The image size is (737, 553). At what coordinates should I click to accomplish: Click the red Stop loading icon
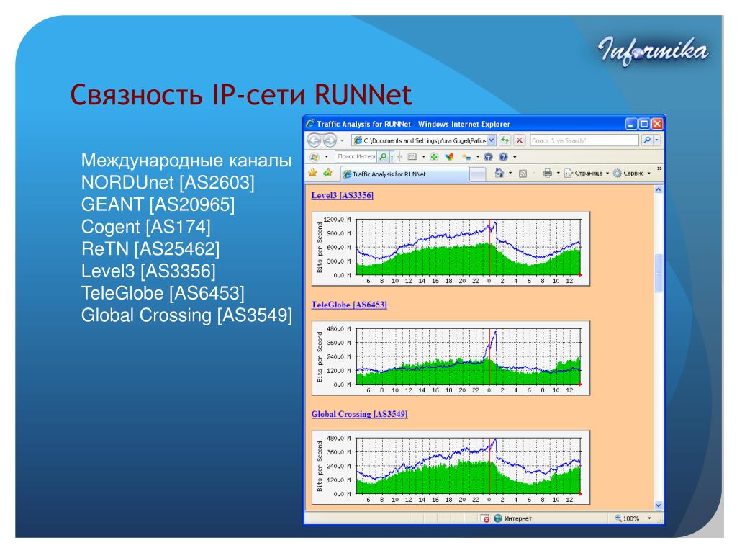pyautogui.click(x=520, y=140)
